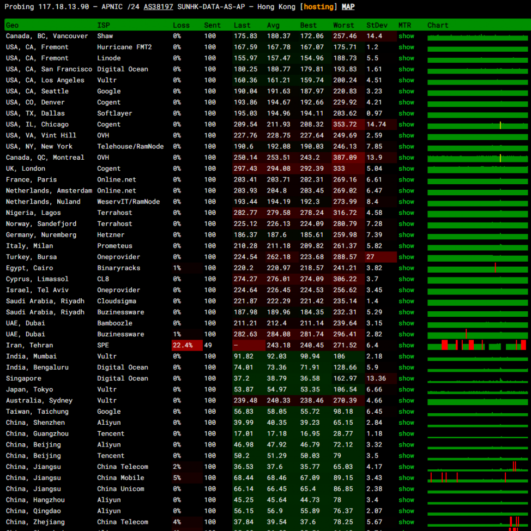This screenshot has height=531, width=531.
Task: Click the 'hosting' tag in header
Action: (318, 7)
